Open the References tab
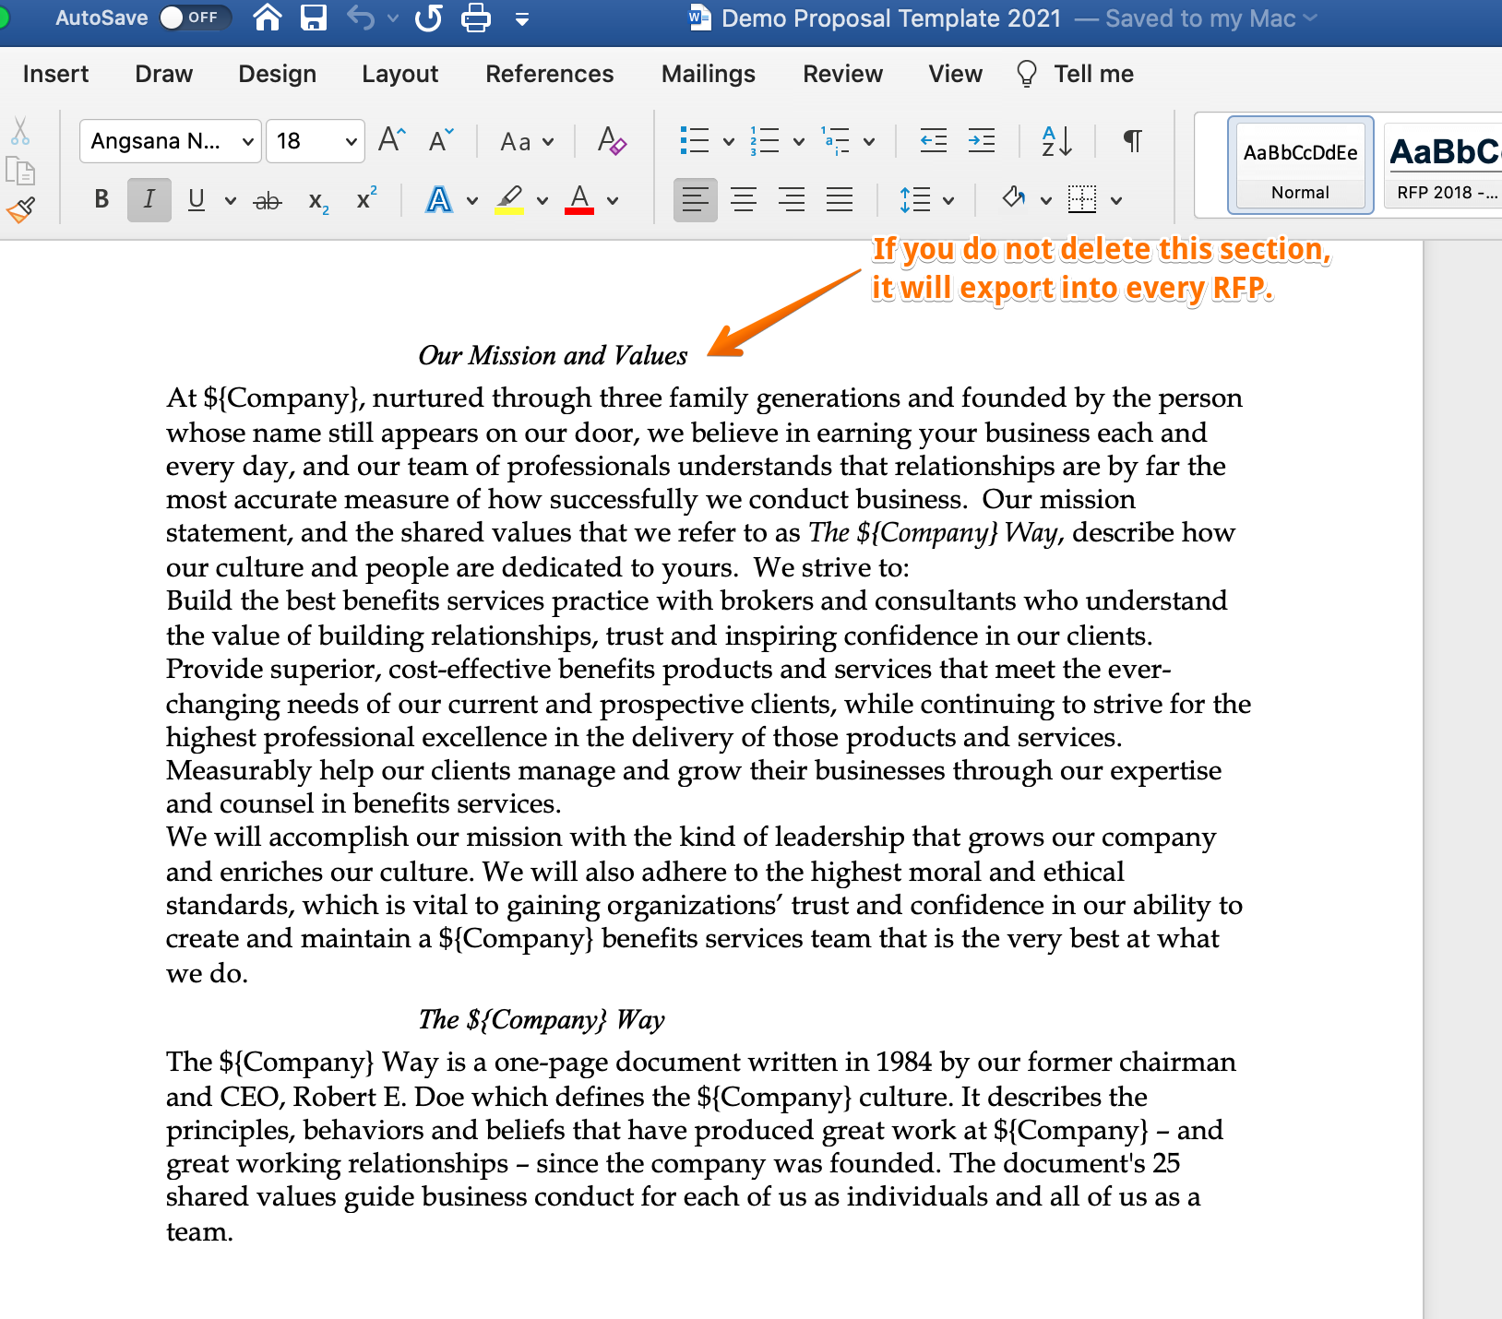 (x=549, y=74)
